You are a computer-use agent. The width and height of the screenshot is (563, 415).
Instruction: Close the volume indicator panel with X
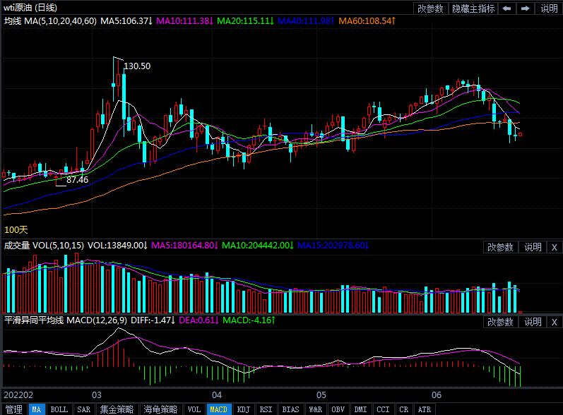coord(555,247)
